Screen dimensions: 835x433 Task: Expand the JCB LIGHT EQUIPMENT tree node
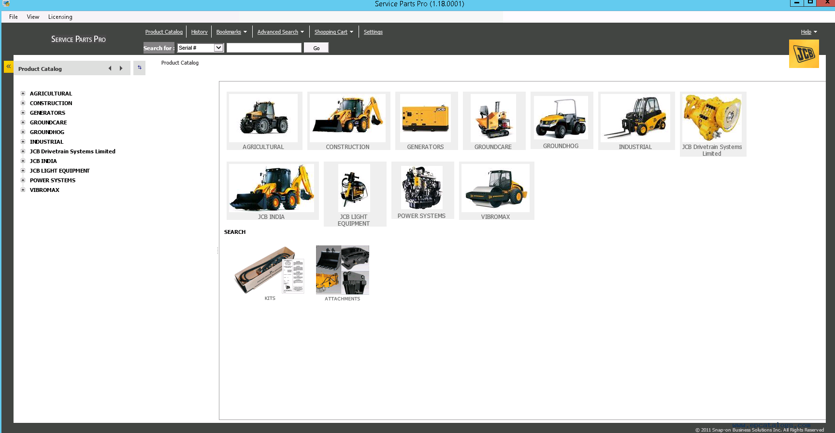(x=23, y=171)
